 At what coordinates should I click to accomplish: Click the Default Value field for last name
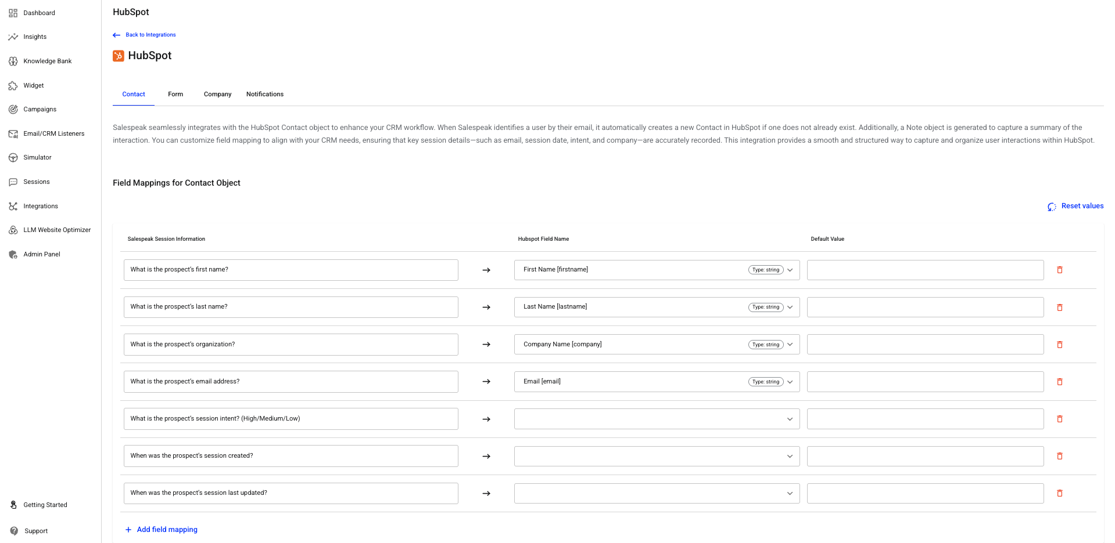pos(925,307)
